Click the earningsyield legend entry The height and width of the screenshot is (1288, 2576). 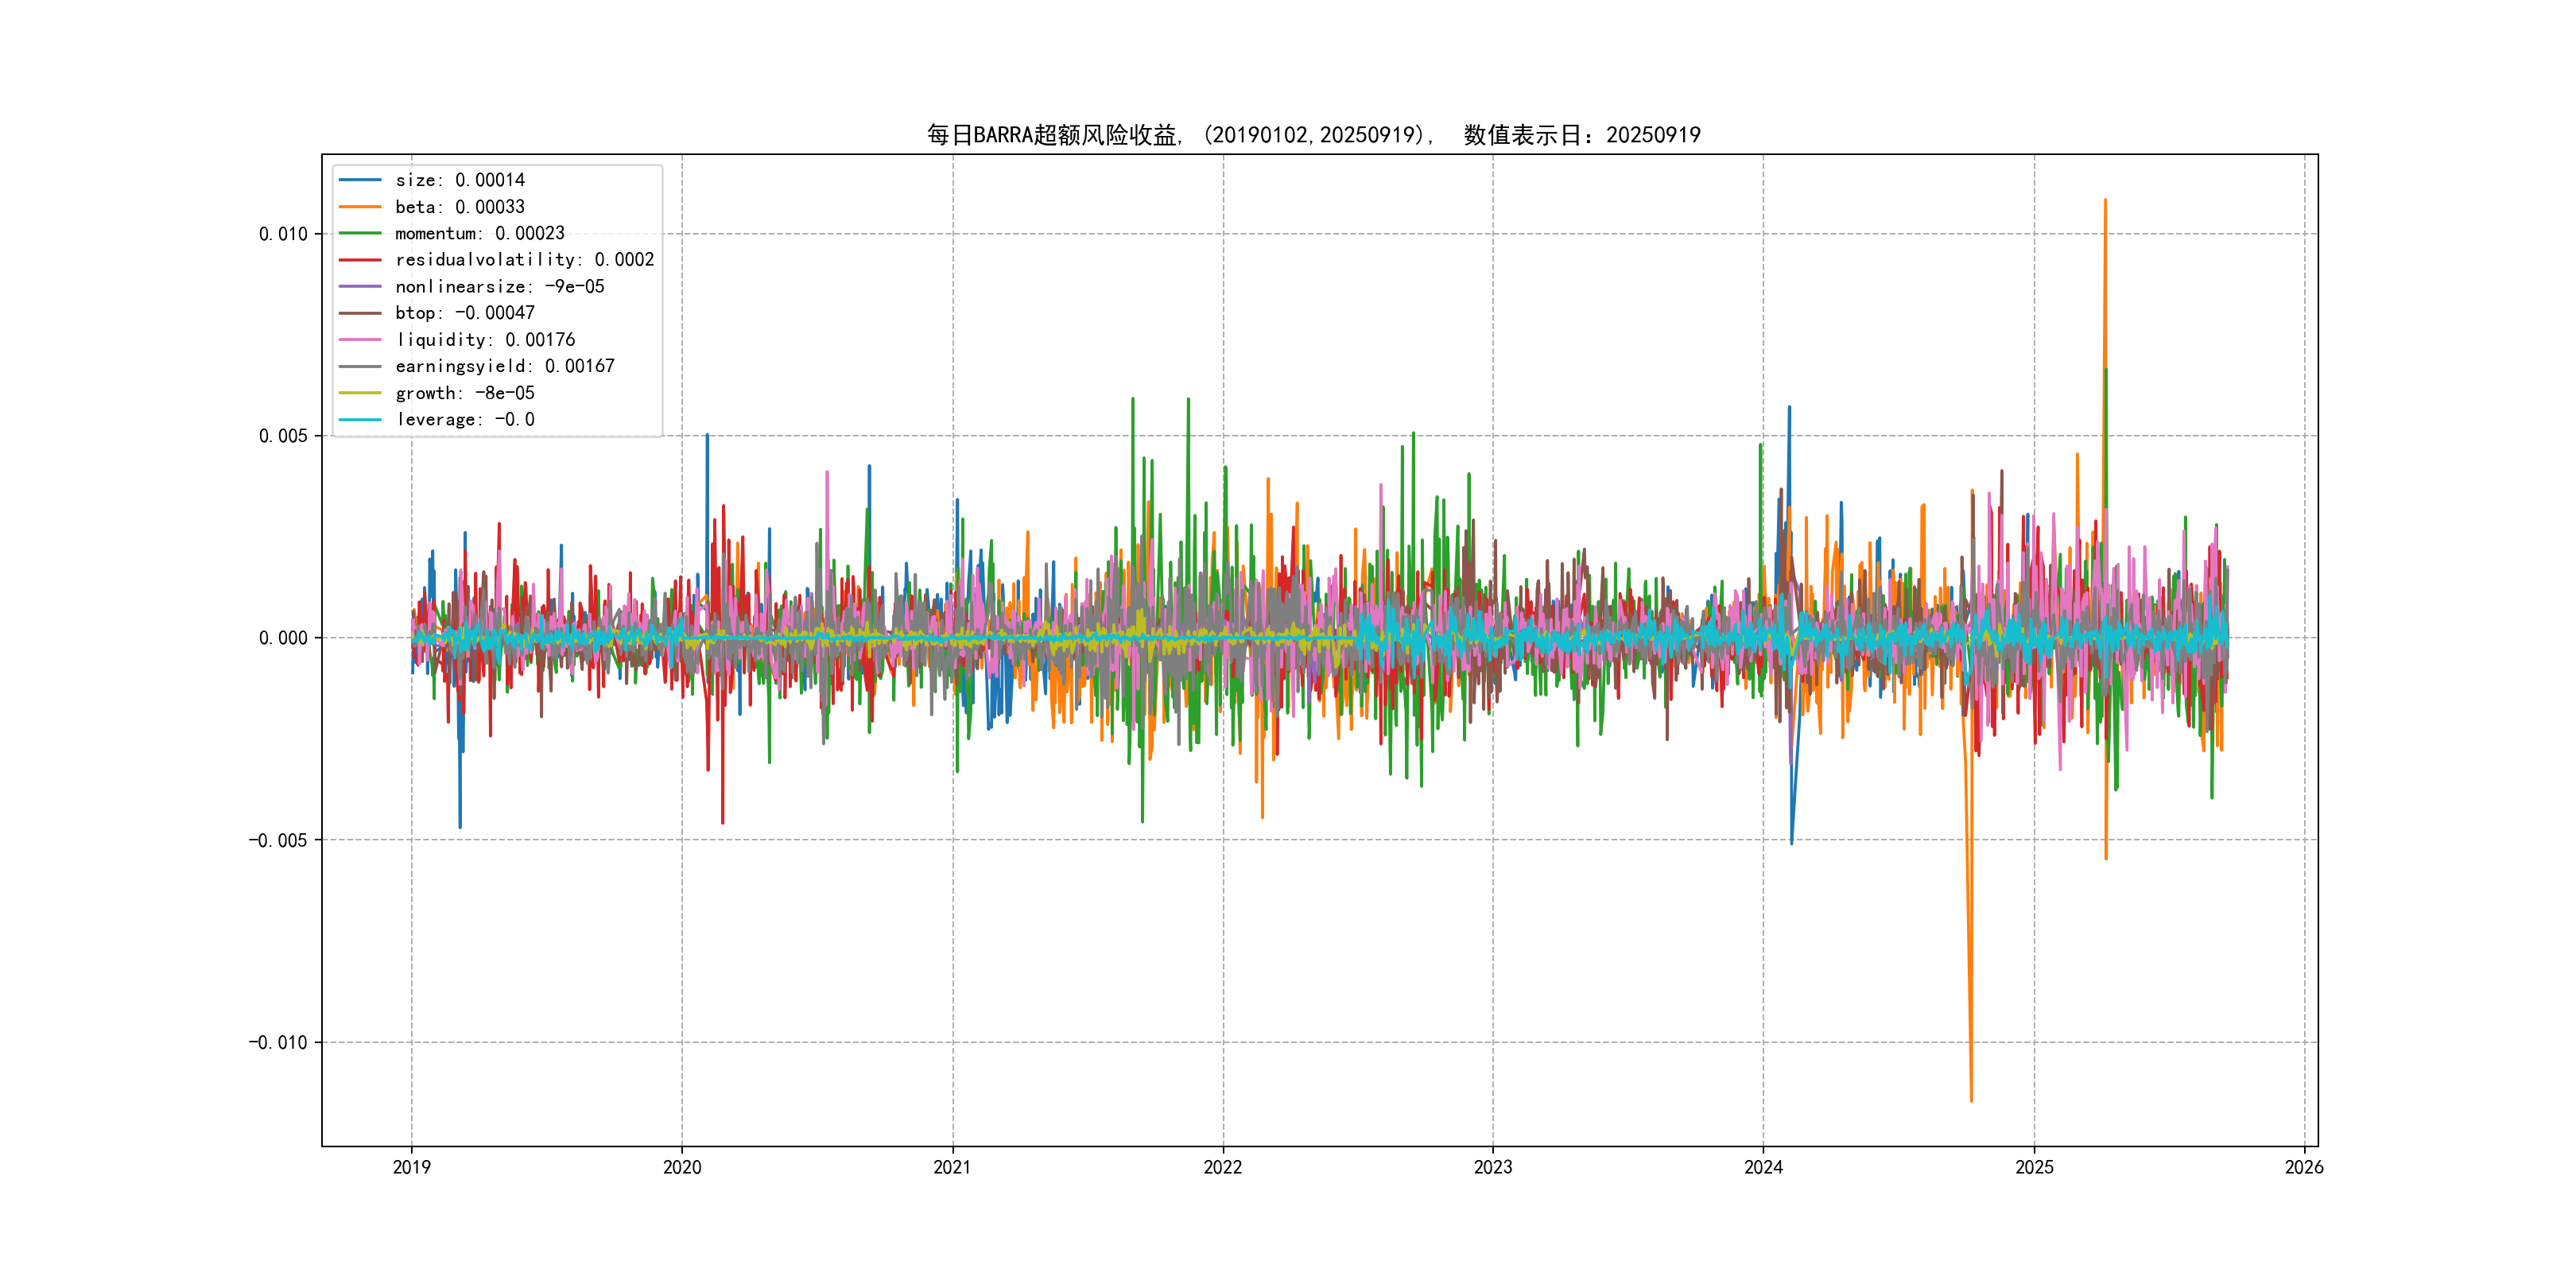504,366
